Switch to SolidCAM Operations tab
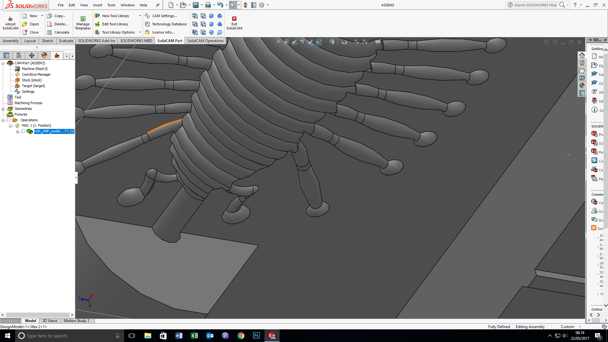Viewport: 608px width, 342px height. tap(205, 41)
